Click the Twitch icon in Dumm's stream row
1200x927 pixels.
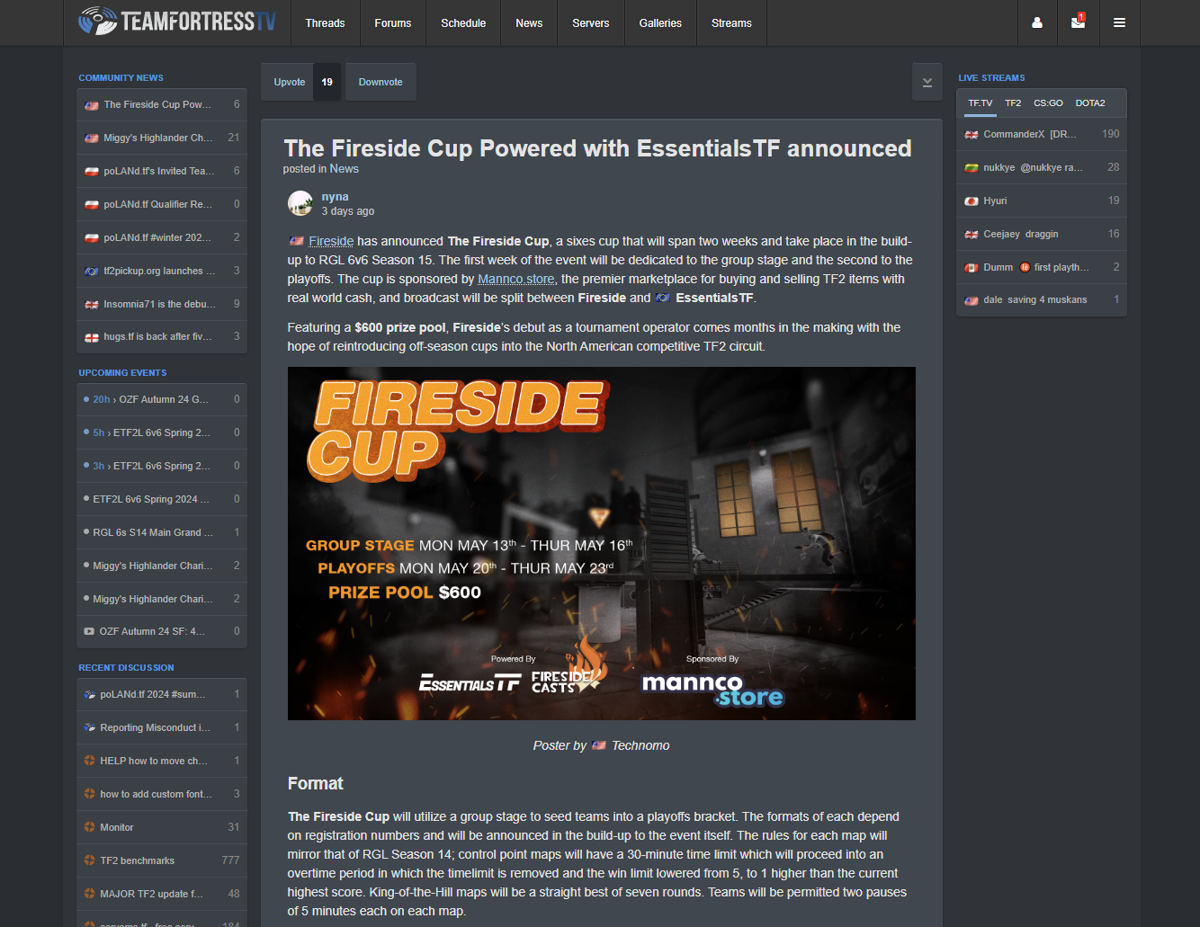pyautogui.click(x=1025, y=267)
